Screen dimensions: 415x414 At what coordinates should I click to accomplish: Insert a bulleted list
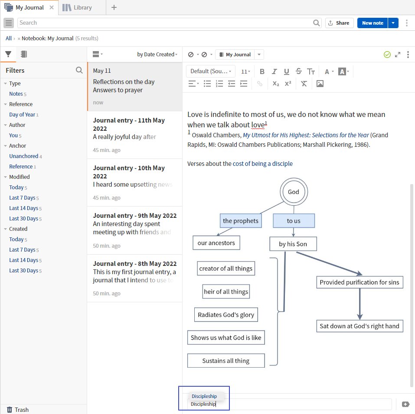coord(207,84)
